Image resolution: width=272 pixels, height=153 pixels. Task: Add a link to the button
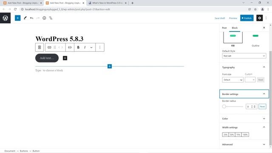(70, 47)
